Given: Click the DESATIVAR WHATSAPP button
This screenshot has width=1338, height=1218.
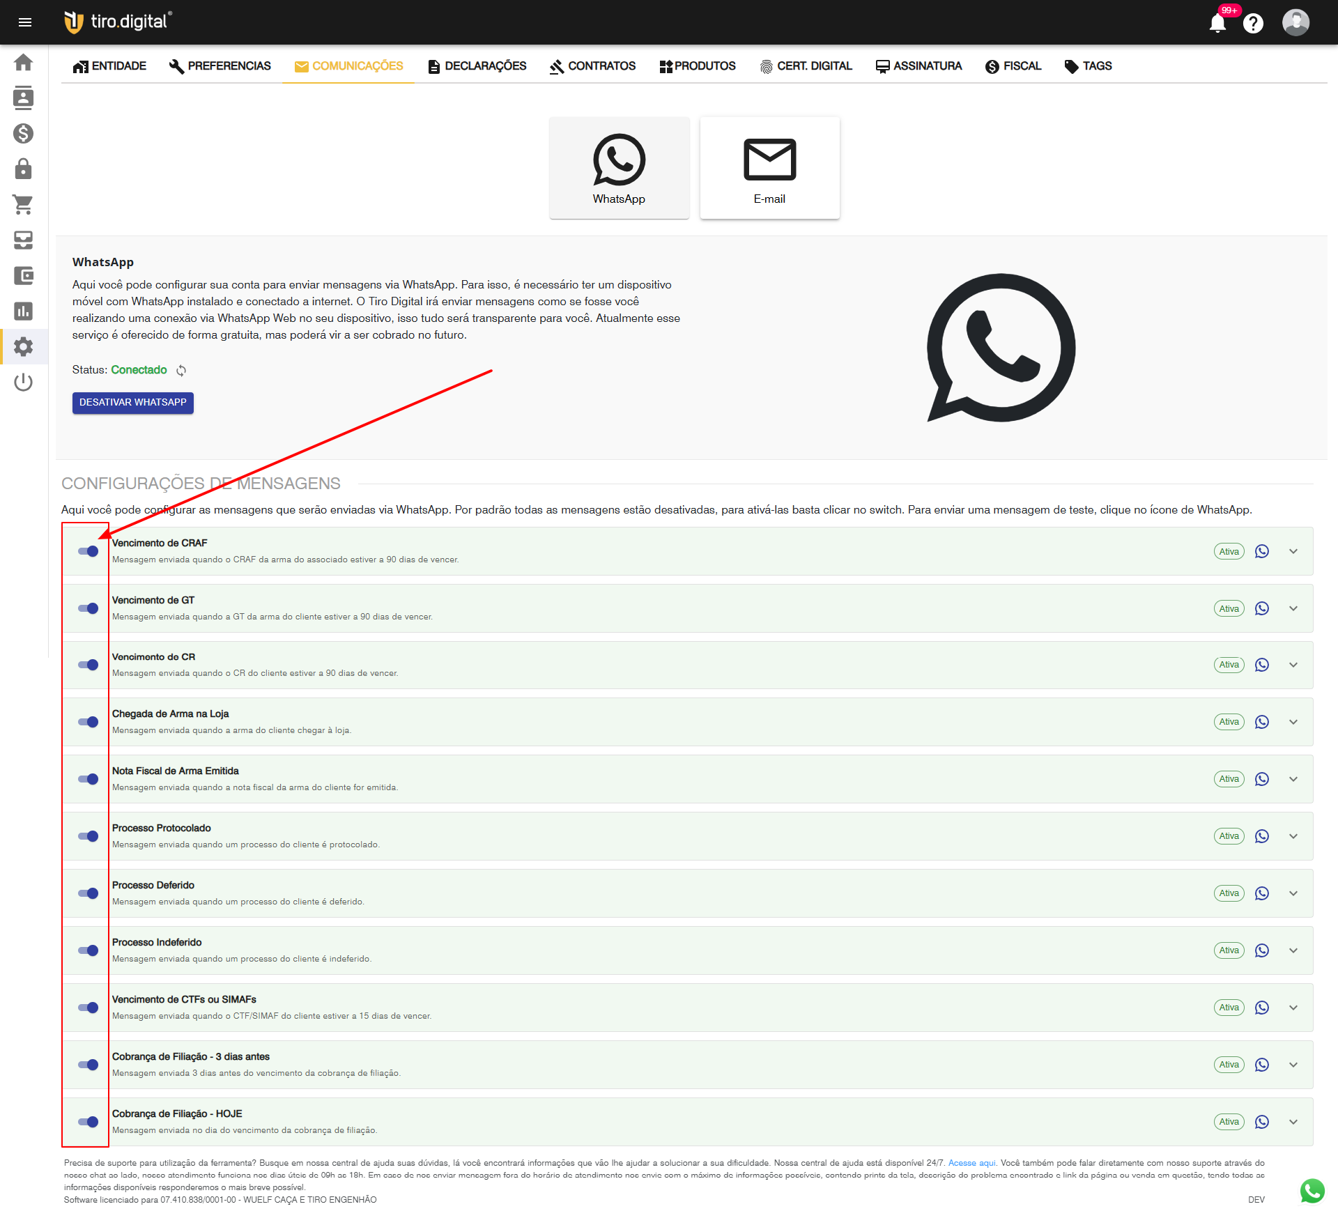Looking at the screenshot, I should [133, 403].
